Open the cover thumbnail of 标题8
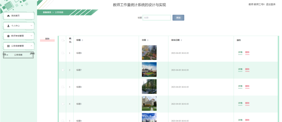Viewport: 282px width, 122px height. (149, 53)
